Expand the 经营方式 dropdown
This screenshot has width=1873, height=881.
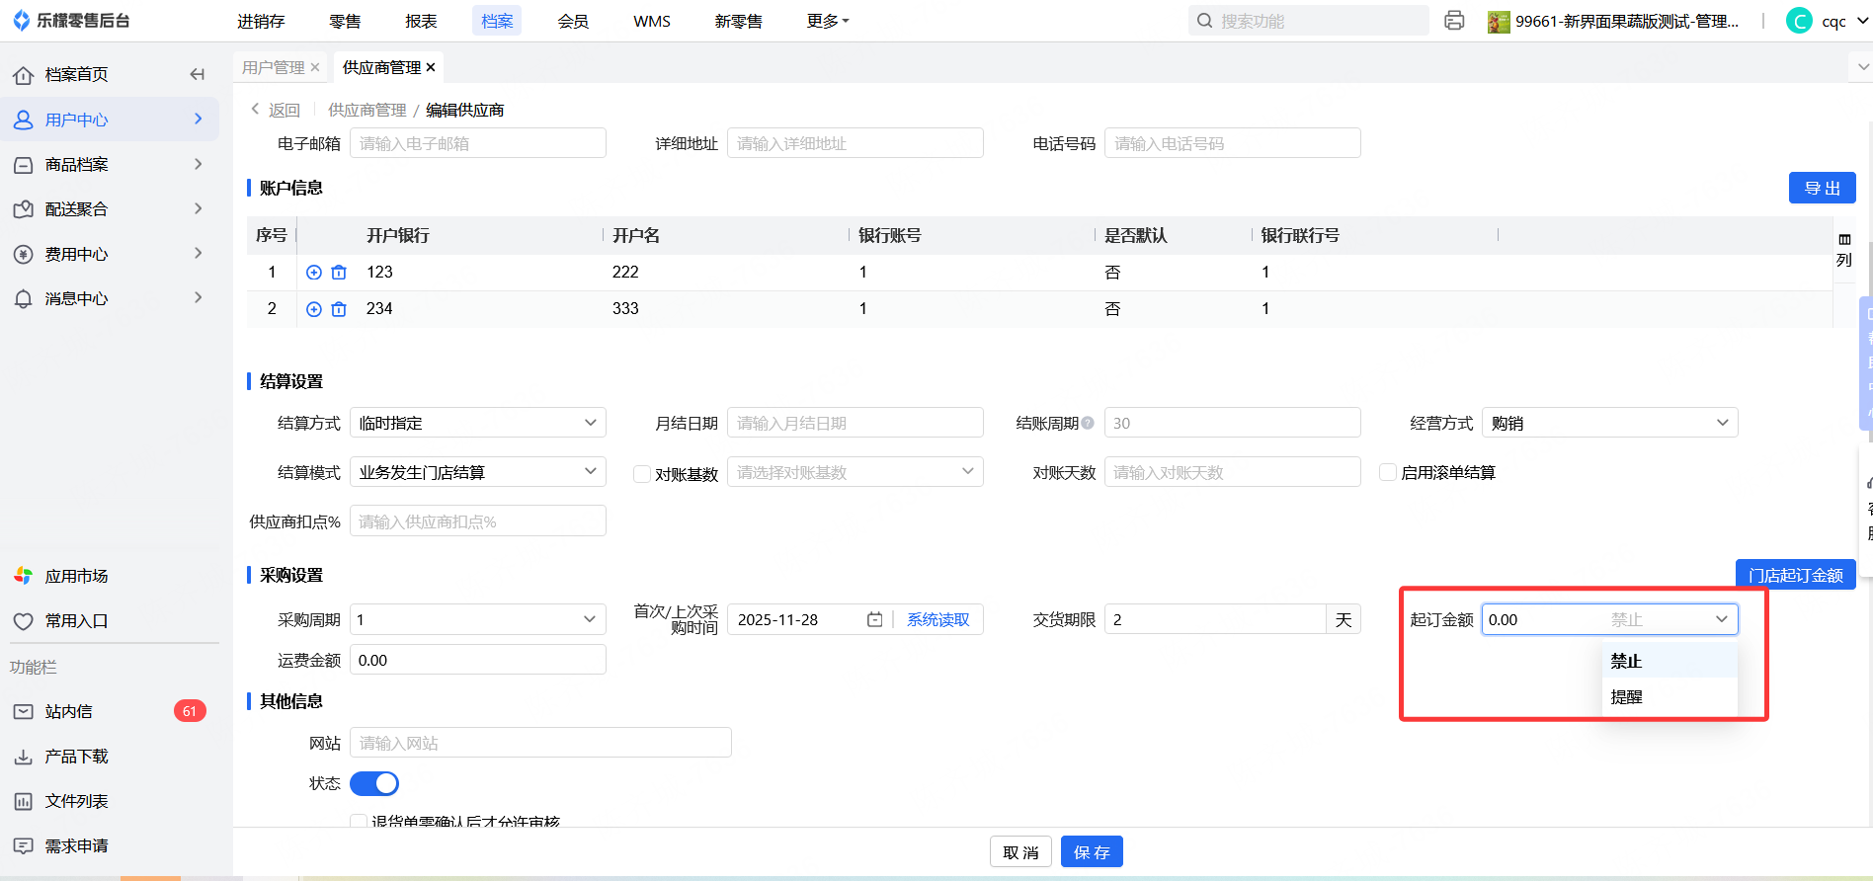pyautogui.click(x=1609, y=423)
